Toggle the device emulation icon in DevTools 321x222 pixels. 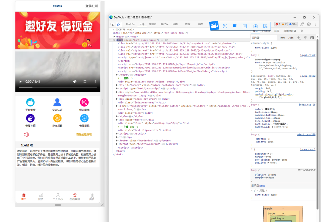[119, 24]
